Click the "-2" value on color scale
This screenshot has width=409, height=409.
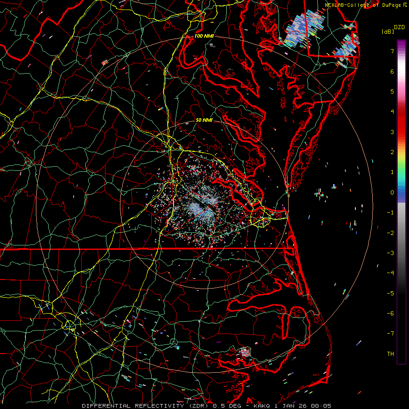pyautogui.click(x=390, y=233)
